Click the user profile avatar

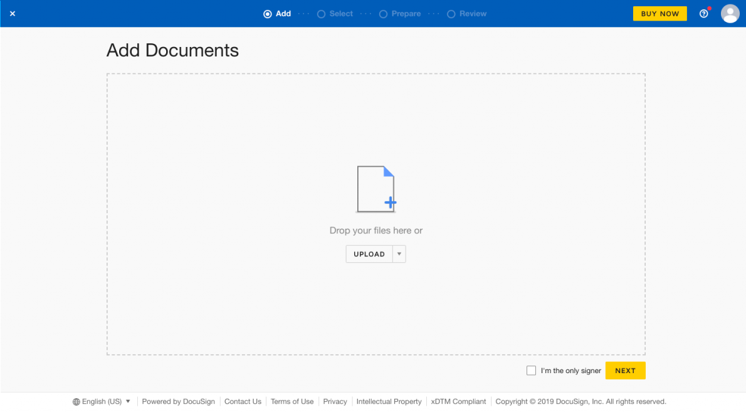(730, 13)
